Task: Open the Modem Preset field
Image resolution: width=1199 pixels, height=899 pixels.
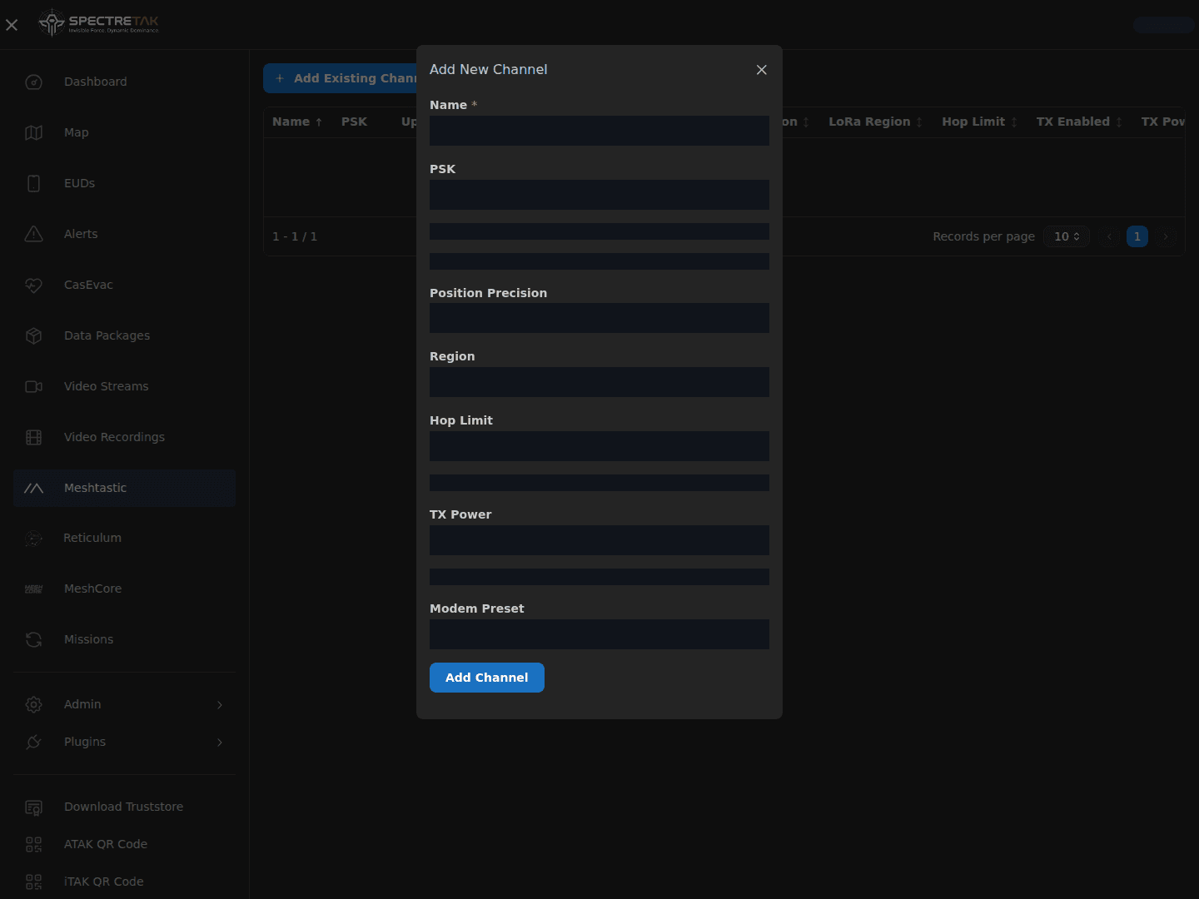Action: 599,634
